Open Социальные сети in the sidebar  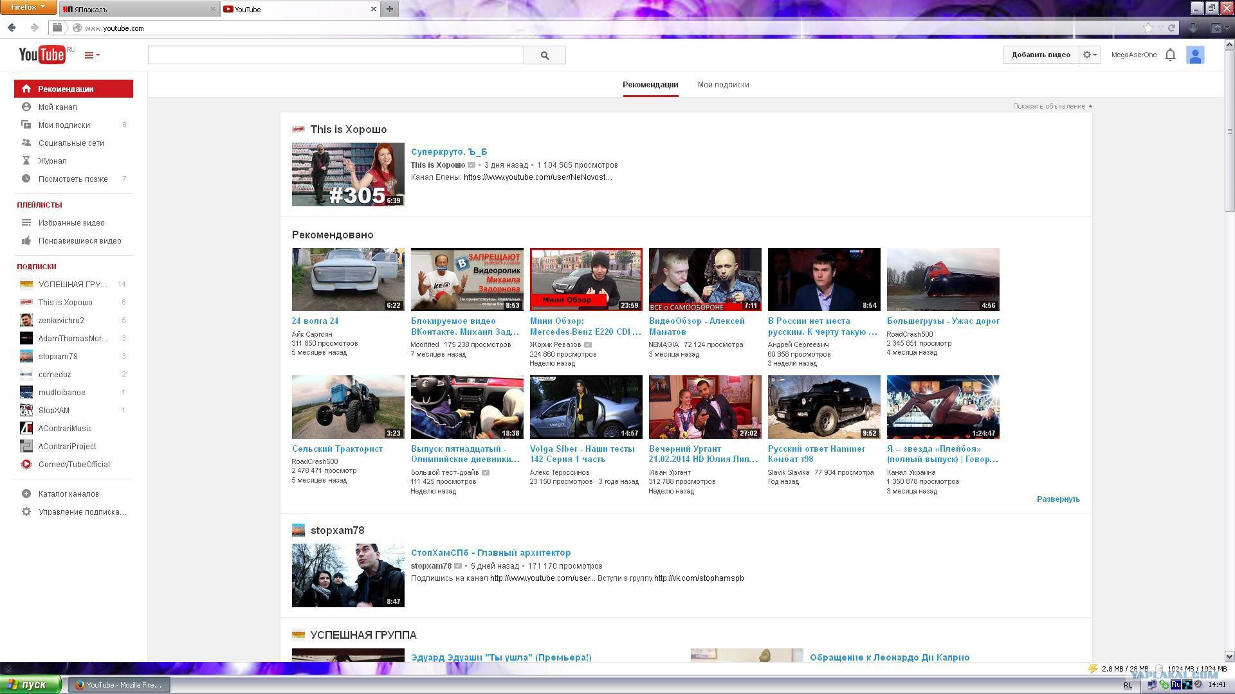[73, 143]
